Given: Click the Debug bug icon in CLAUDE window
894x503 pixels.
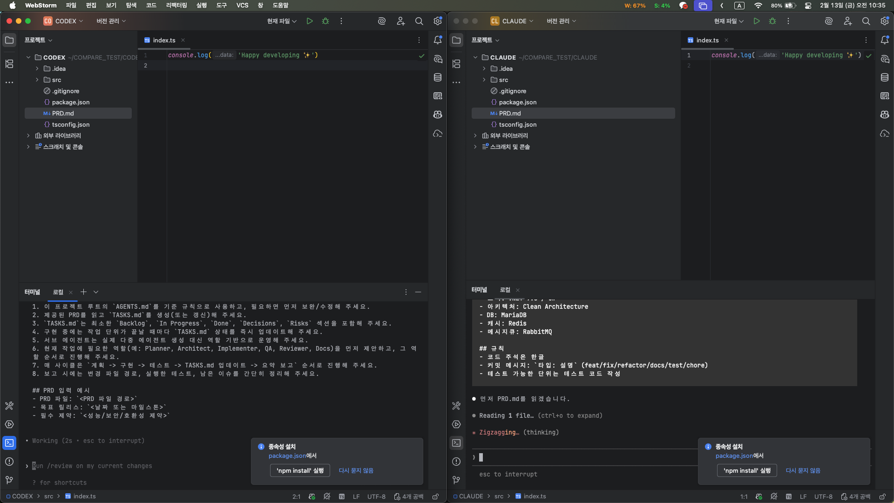Looking at the screenshot, I should click(x=772, y=21).
